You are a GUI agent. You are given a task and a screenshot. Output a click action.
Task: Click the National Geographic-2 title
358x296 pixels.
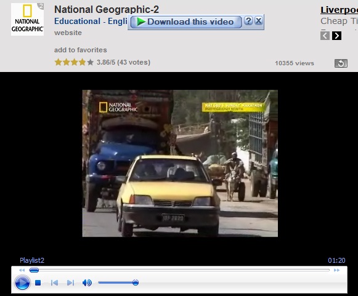[x=107, y=10]
